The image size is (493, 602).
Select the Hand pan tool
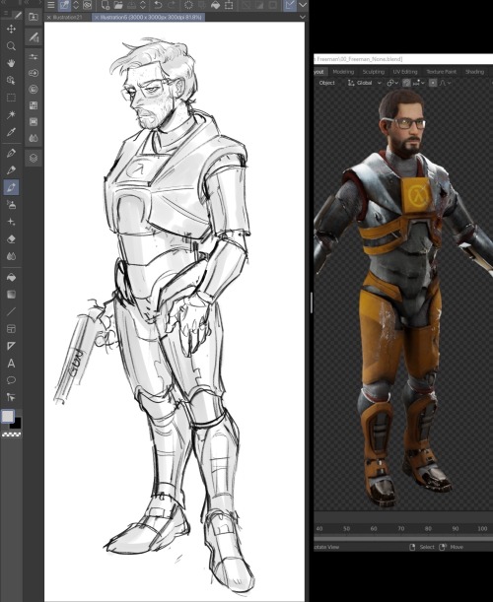11,63
